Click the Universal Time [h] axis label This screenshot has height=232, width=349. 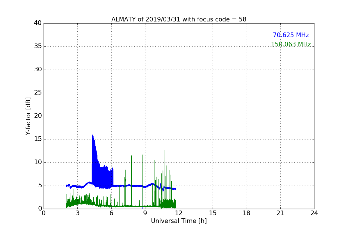[x=179, y=221]
